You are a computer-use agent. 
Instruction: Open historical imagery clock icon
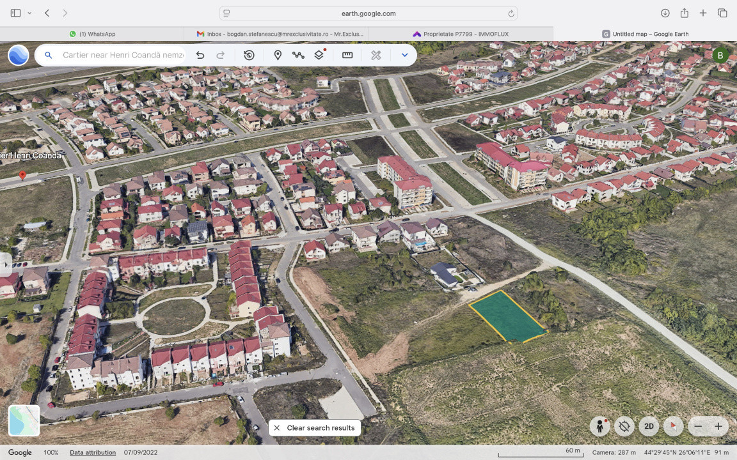tap(249, 56)
